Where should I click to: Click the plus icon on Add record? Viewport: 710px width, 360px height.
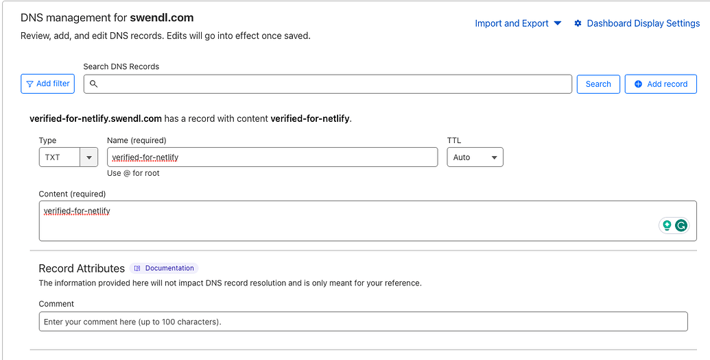pos(639,84)
